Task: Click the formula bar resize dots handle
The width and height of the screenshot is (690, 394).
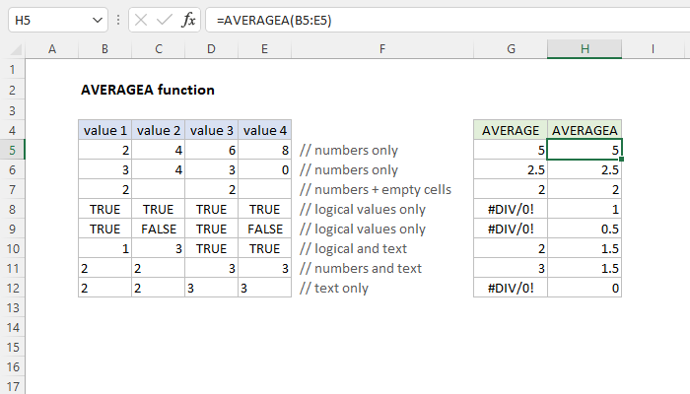Action: [118, 20]
